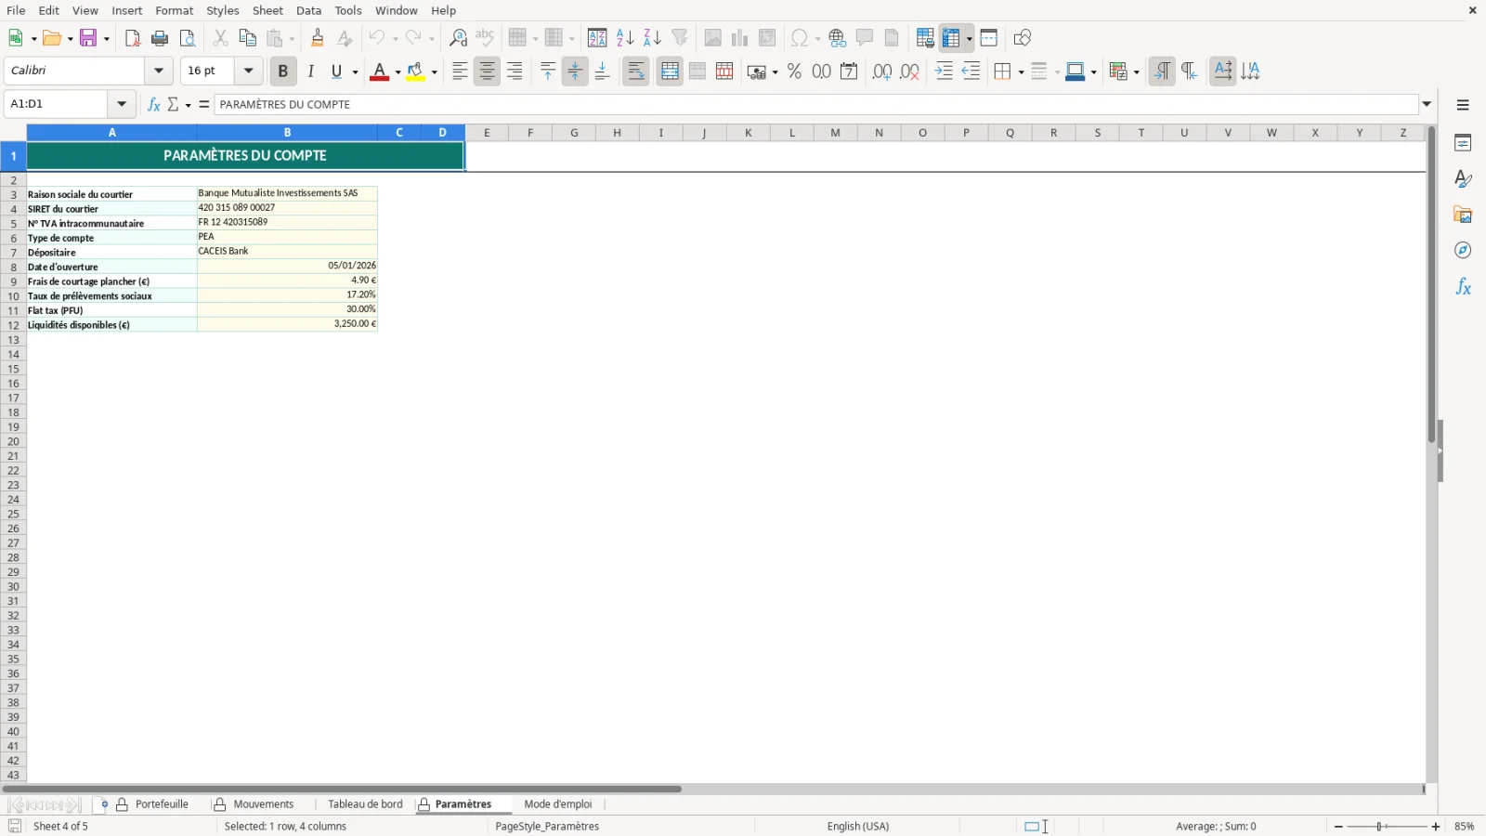
Task: Open the Tools menu
Action: (348, 10)
